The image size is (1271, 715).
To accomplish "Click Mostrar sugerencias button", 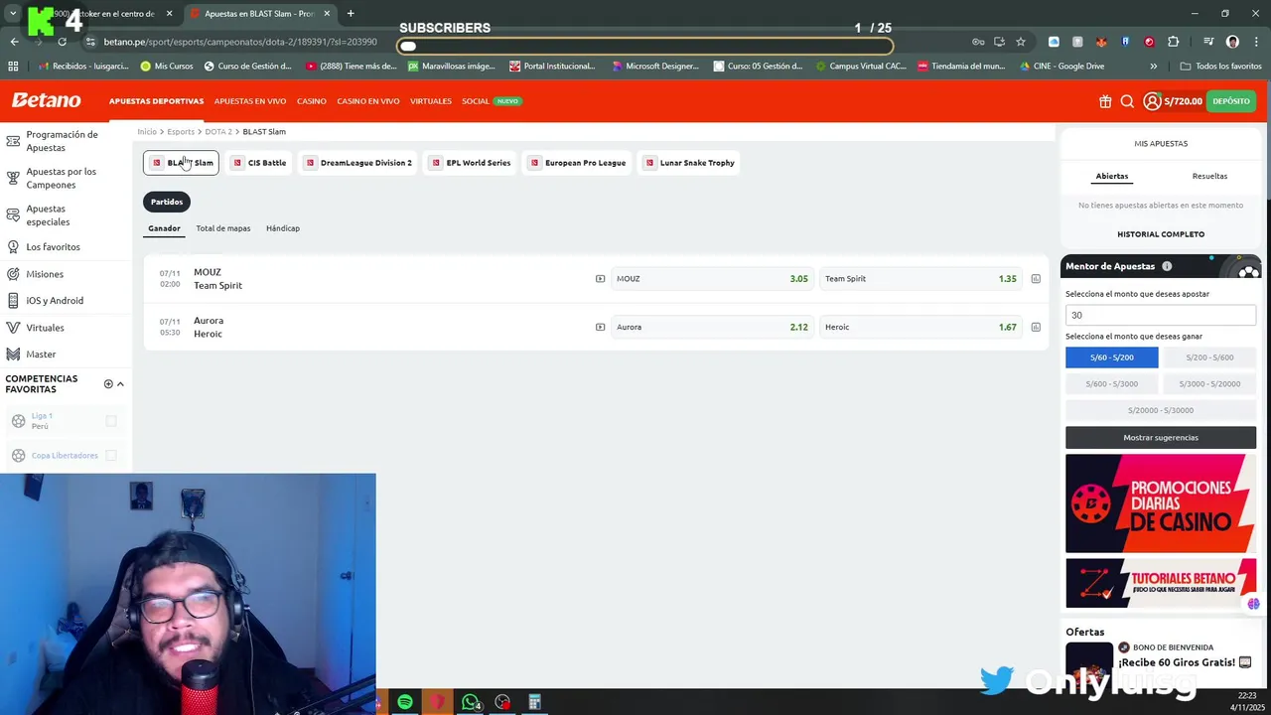I will (x=1161, y=437).
